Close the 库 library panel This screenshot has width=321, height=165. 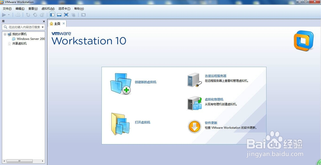coord(44,21)
